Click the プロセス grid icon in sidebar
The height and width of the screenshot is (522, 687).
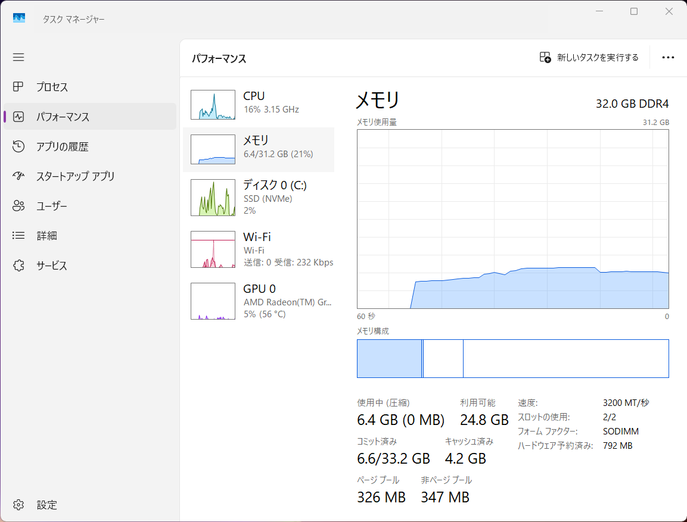18,87
